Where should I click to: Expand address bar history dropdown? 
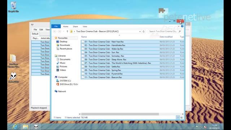pyautogui.click(x=140, y=31)
